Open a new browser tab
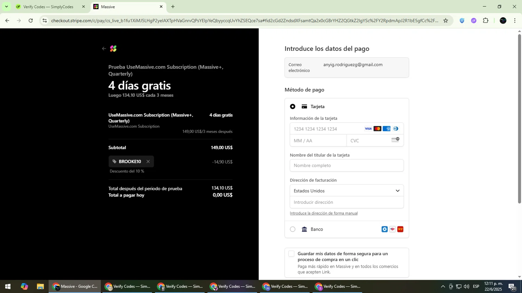This screenshot has height=293, width=522. [173, 7]
